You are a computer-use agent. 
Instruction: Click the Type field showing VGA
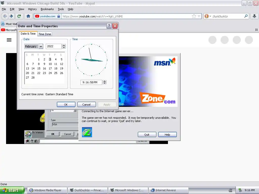(x=65, y=124)
